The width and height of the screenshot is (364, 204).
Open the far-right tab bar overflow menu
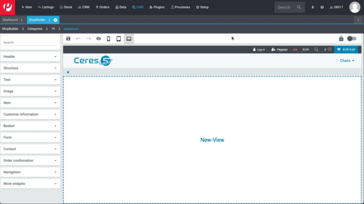click(358, 20)
